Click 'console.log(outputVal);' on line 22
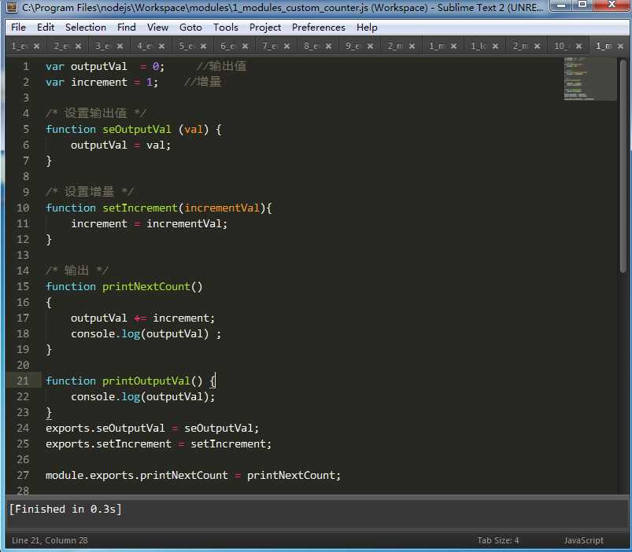Image resolution: width=632 pixels, height=552 pixels. [143, 396]
